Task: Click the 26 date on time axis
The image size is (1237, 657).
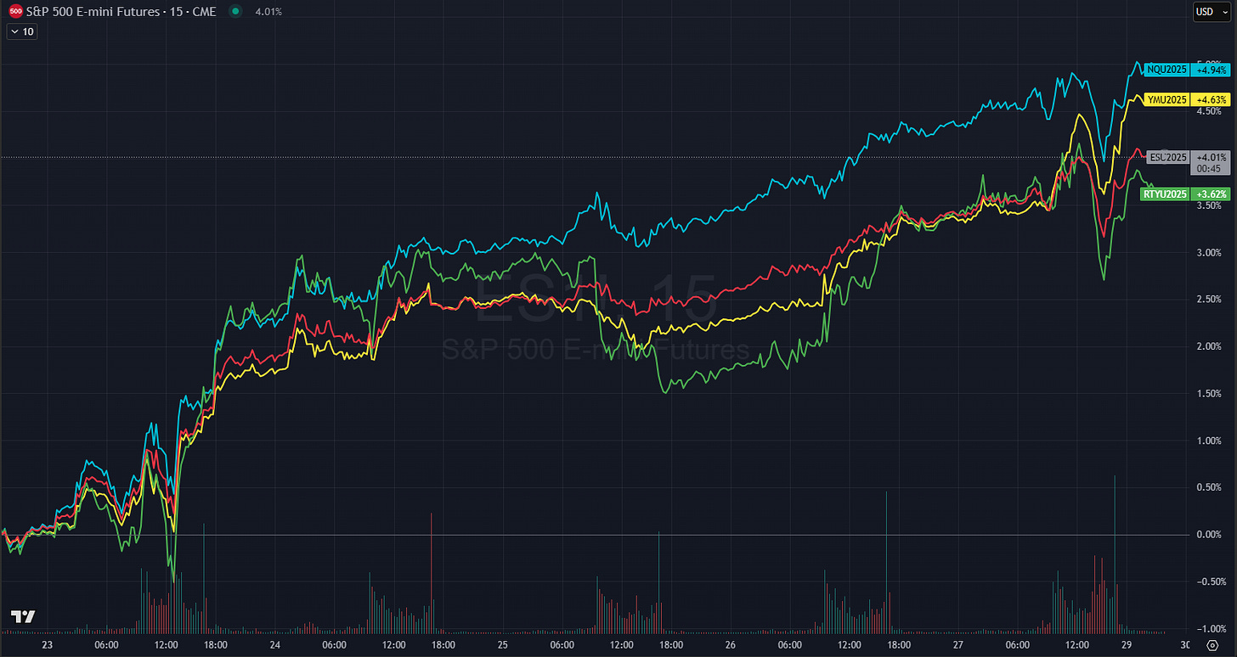Action: 731,645
